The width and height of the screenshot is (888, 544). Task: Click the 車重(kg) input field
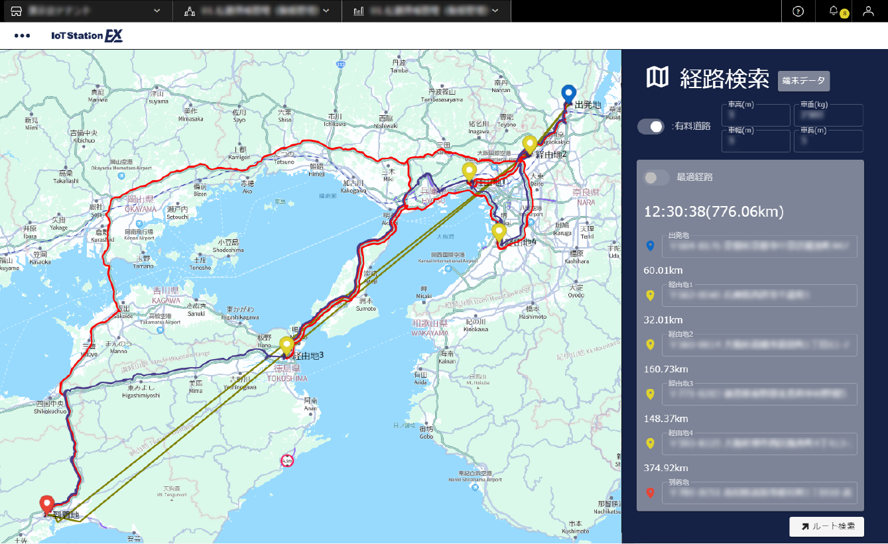click(828, 115)
